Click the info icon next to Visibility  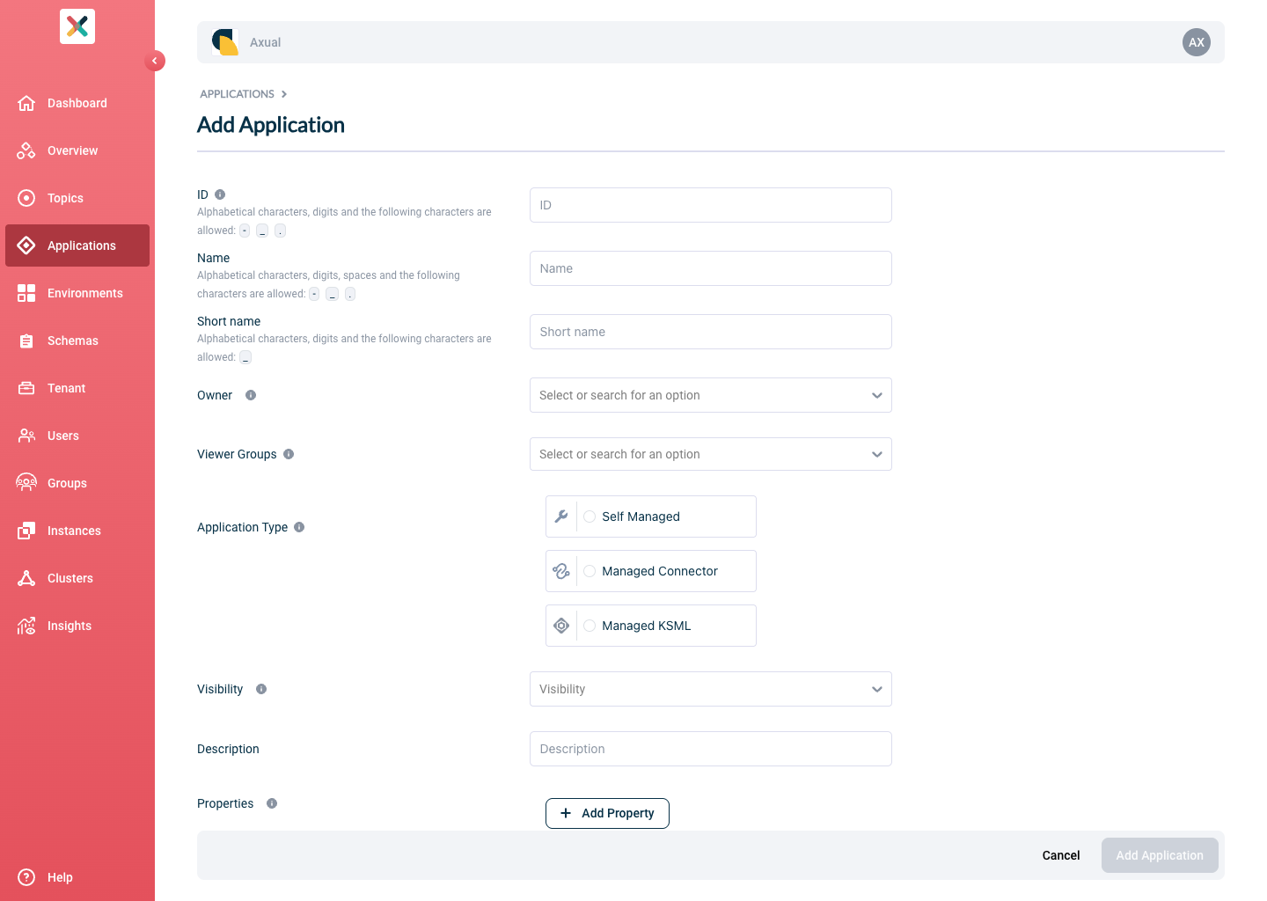(261, 689)
